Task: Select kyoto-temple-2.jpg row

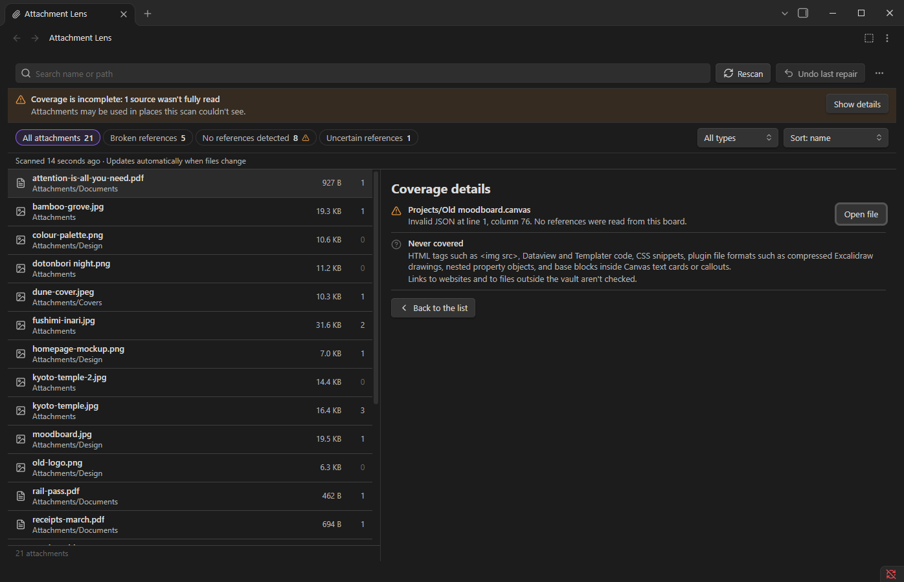Action: click(x=190, y=382)
